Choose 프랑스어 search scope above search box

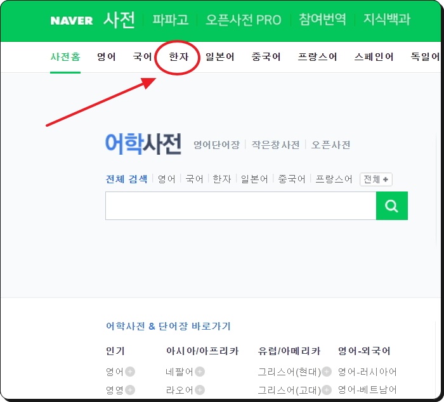(x=334, y=179)
